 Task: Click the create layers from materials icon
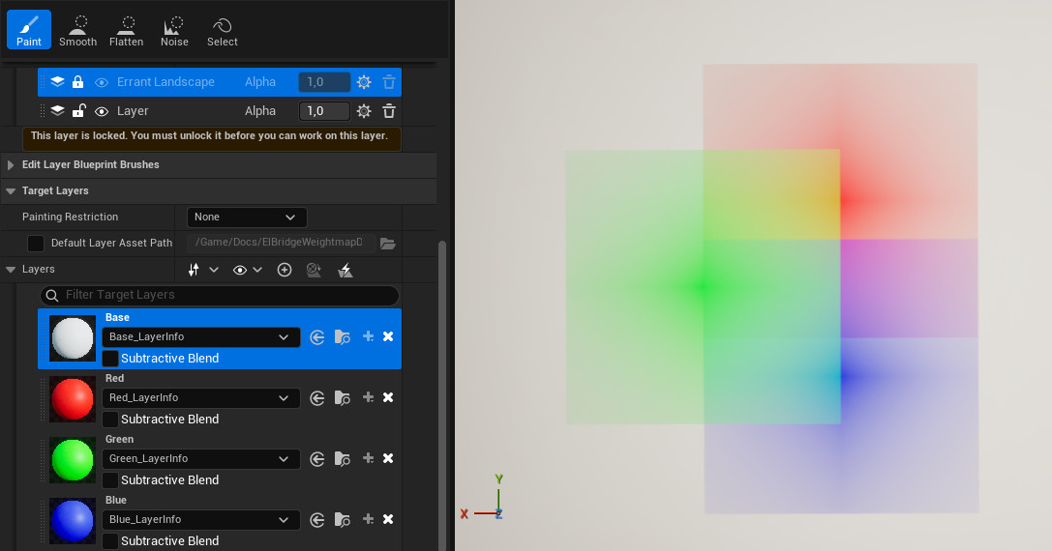pyautogui.click(x=314, y=270)
